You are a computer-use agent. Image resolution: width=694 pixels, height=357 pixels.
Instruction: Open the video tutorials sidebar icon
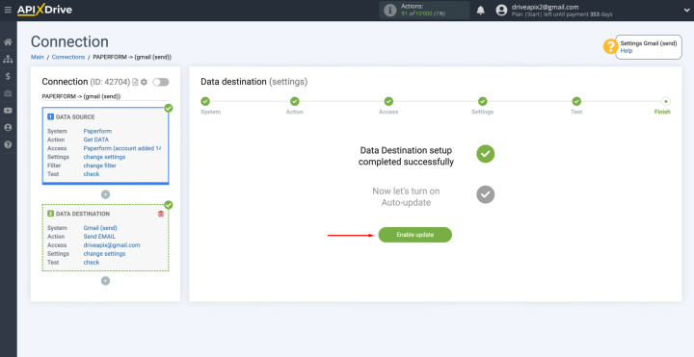coord(8,111)
